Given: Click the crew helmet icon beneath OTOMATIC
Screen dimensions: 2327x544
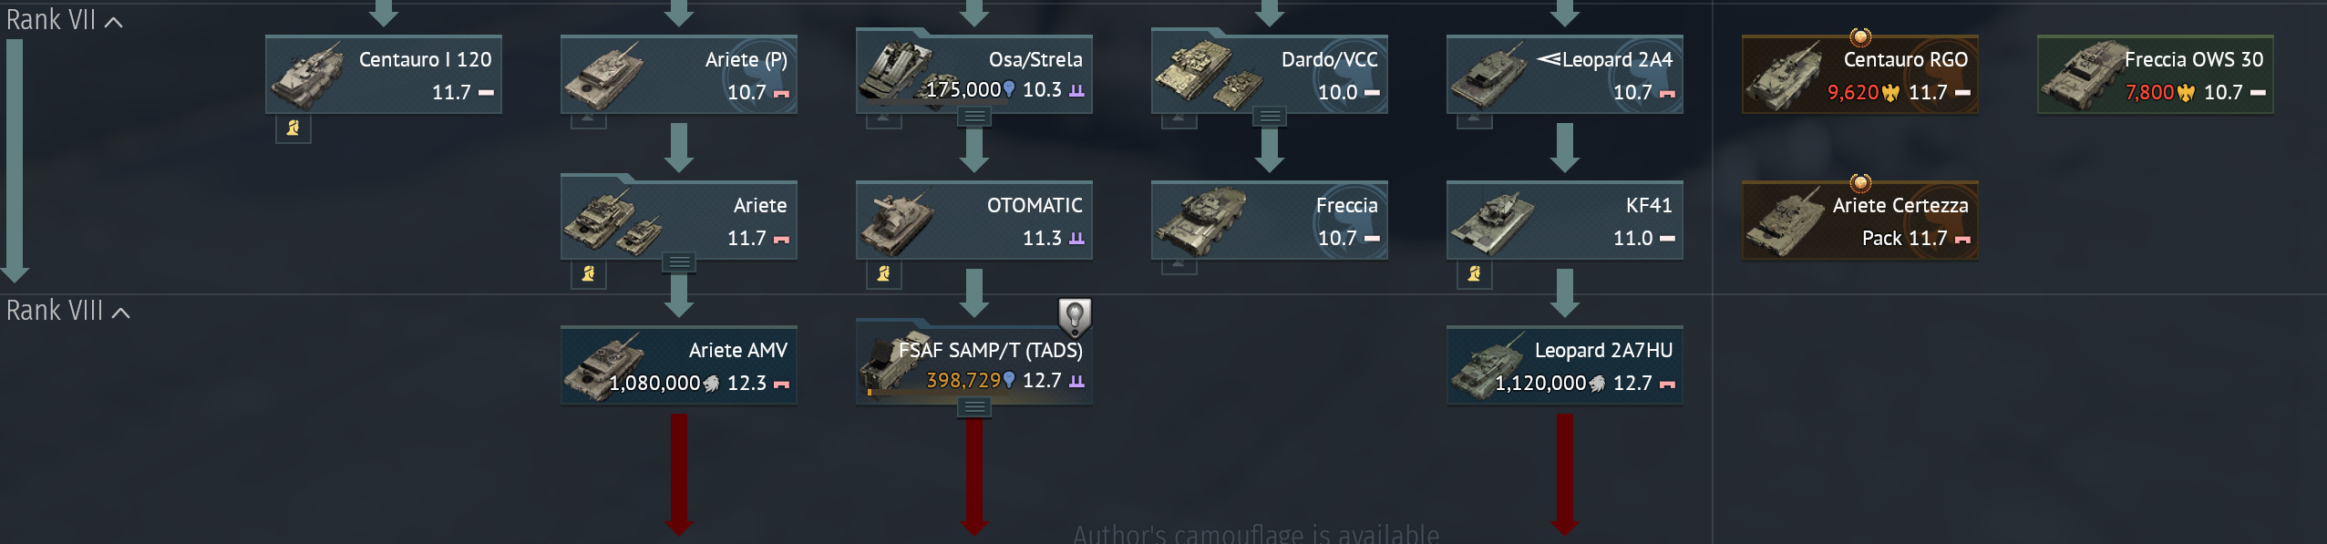Looking at the screenshot, I should 883,273.
